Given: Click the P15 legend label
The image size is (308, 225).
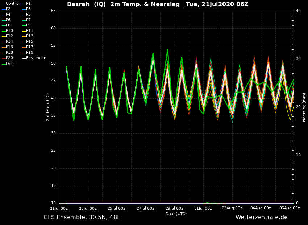Looking at the screenshot, I should pyautogui.click(x=30, y=41).
